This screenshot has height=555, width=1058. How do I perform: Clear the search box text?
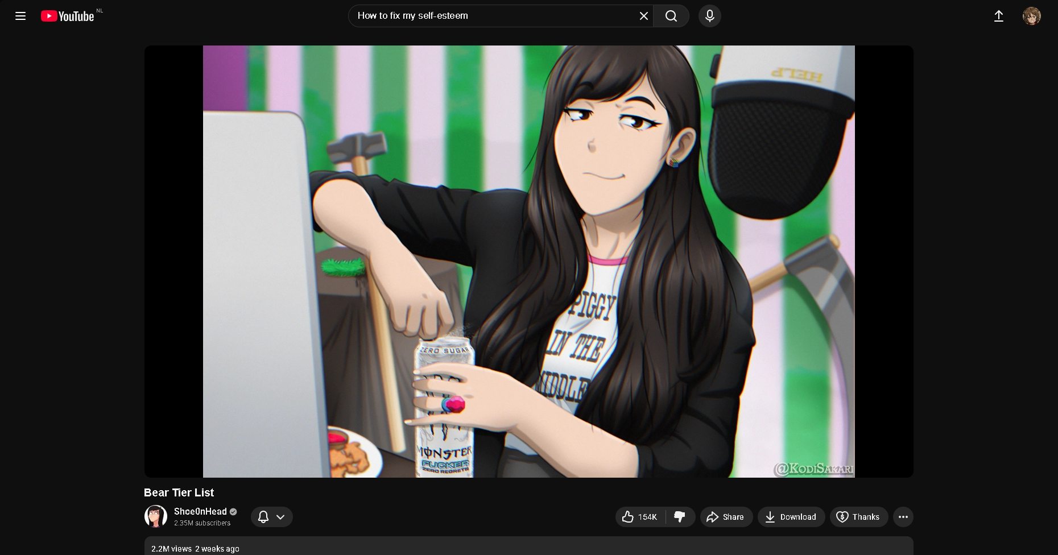point(643,16)
